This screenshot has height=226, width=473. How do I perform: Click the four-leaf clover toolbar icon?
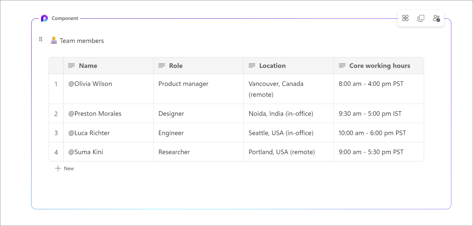405,18
